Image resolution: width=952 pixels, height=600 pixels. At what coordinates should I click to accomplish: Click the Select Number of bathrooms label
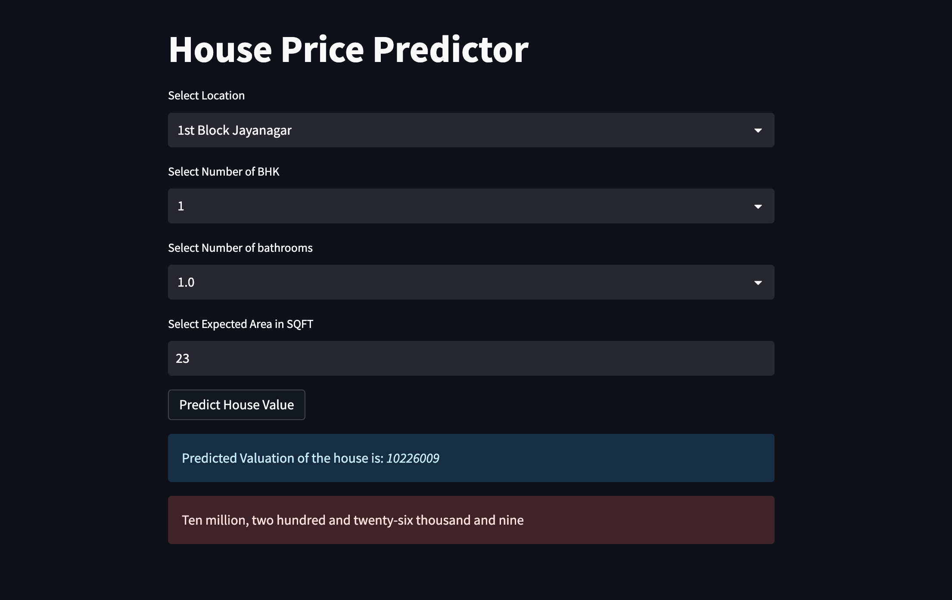coord(240,247)
